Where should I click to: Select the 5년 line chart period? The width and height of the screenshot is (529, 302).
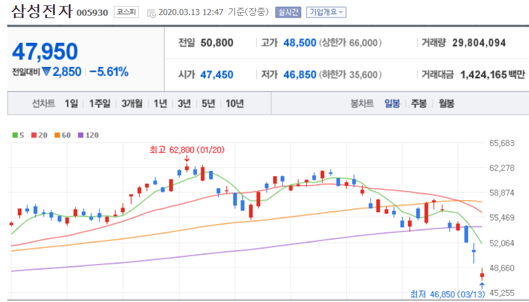pyautogui.click(x=208, y=103)
